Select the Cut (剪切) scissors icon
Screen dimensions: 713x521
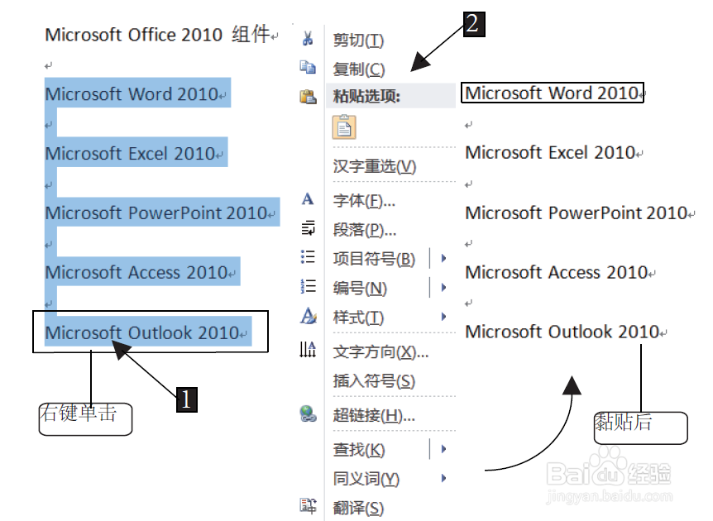pyautogui.click(x=307, y=39)
